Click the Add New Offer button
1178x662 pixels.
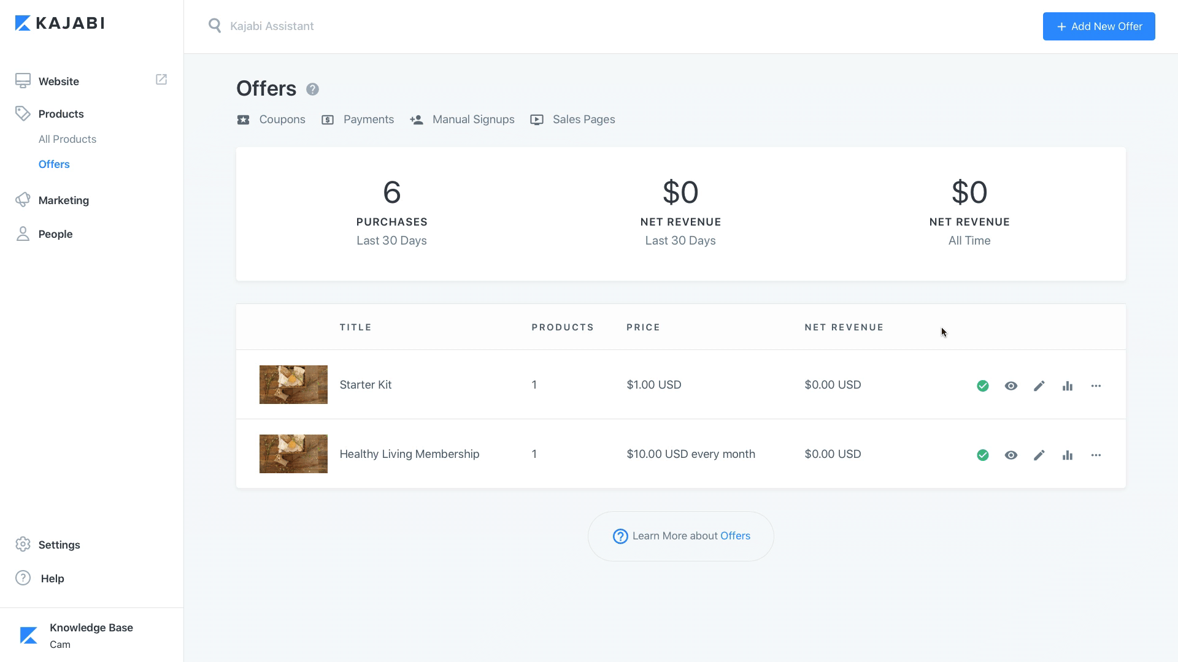[1099, 26]
